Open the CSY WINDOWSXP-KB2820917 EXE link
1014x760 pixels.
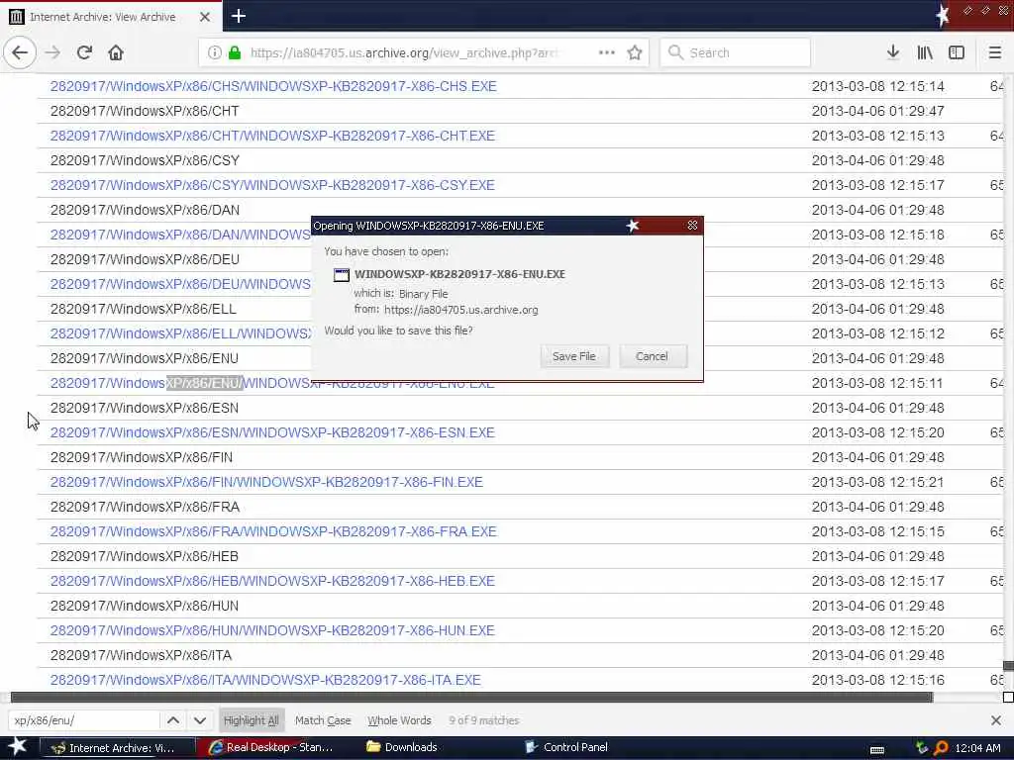272,185
